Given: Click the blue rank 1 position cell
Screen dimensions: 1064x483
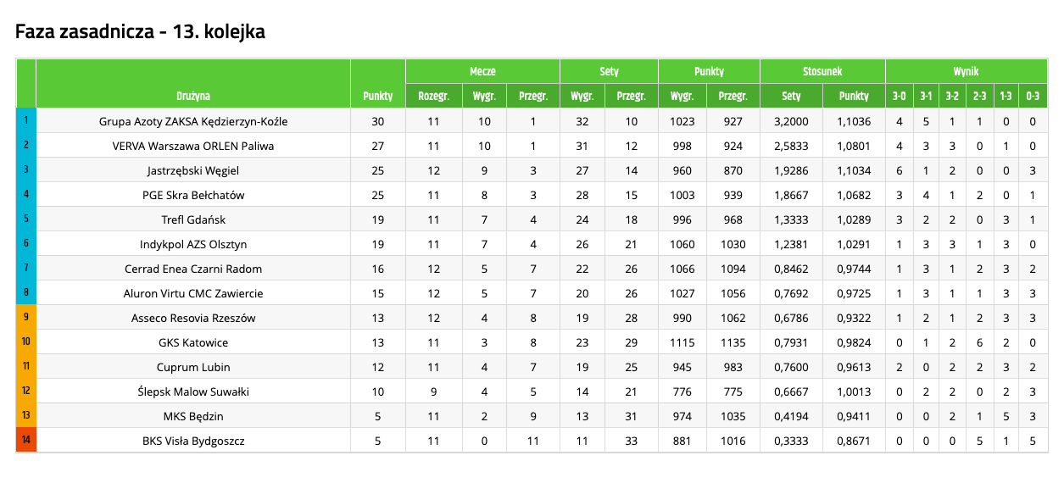Looking at the screenshot, I should click(26, 121).
